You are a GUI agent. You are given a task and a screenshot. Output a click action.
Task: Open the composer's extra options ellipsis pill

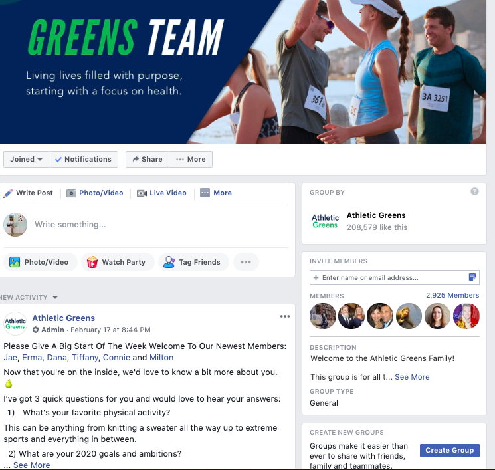(x=246, y=262)
